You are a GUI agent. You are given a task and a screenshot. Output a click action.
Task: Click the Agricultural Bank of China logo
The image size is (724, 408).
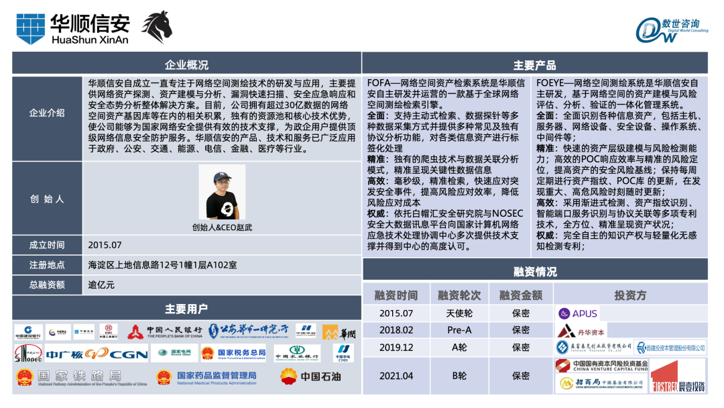click(x=297, y=354)
